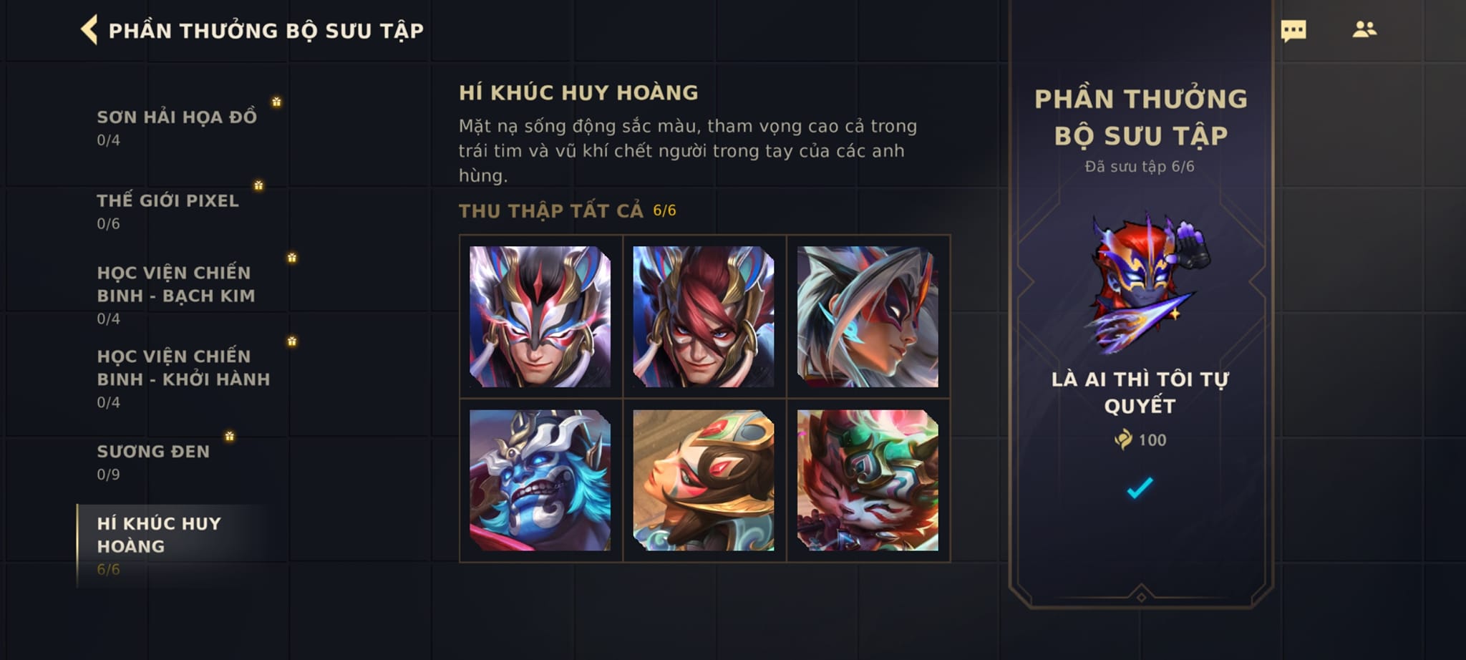
Task: Select Học Viện Chiến Binh - Khởi Hành
Action: 184,378
